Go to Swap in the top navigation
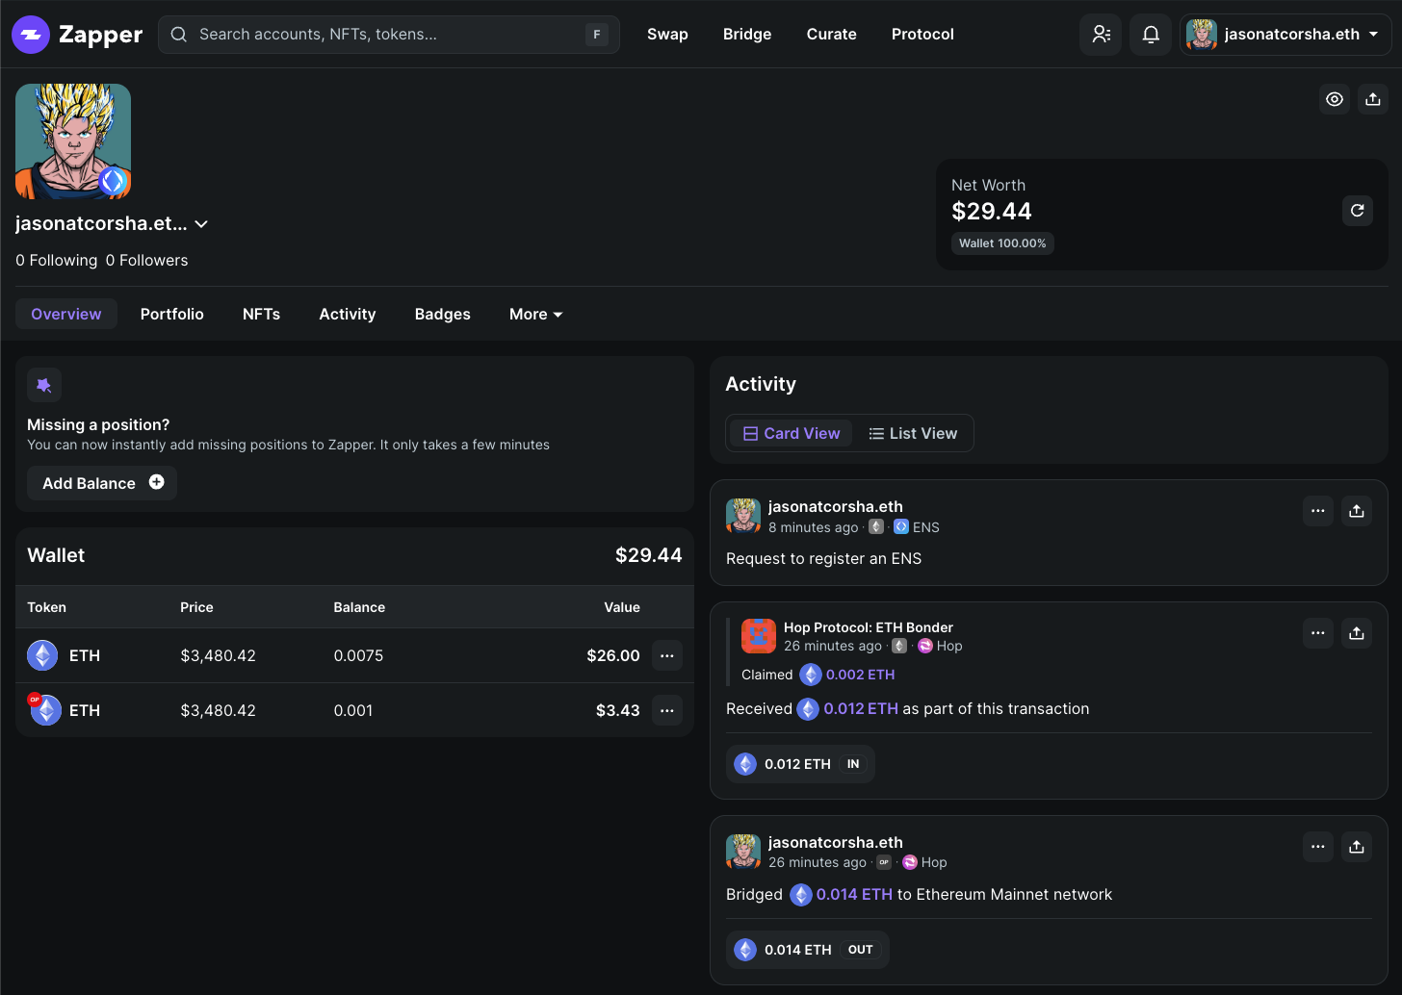 click(667, 35)
